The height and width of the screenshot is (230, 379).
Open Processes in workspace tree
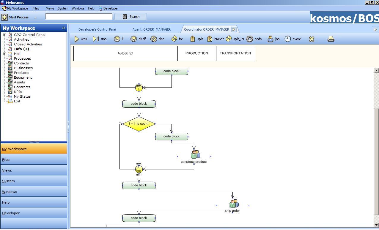(22, 58)
